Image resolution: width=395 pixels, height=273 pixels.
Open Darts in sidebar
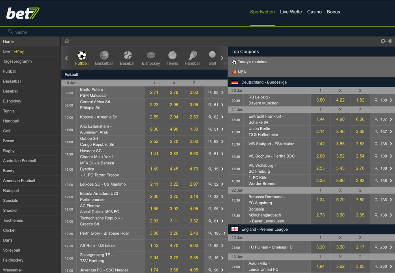coord(30,240)
